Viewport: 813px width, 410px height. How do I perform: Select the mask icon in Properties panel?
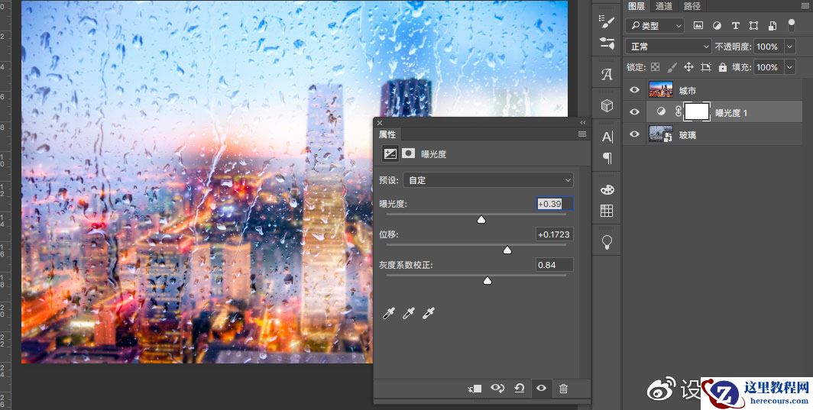point(409,153)
